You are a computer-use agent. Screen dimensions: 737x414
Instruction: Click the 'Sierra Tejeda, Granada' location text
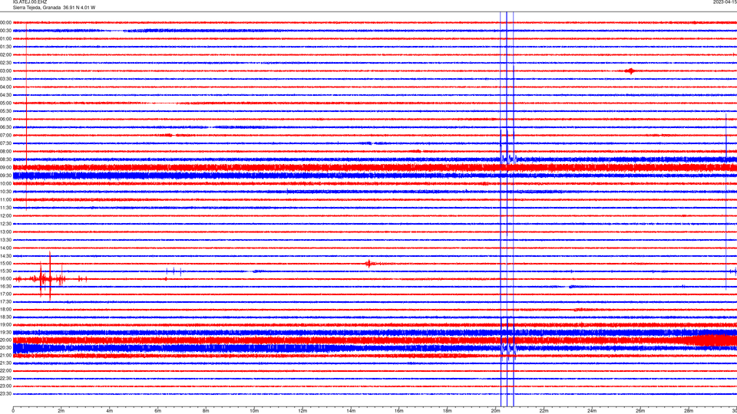[x=37, y=8]
